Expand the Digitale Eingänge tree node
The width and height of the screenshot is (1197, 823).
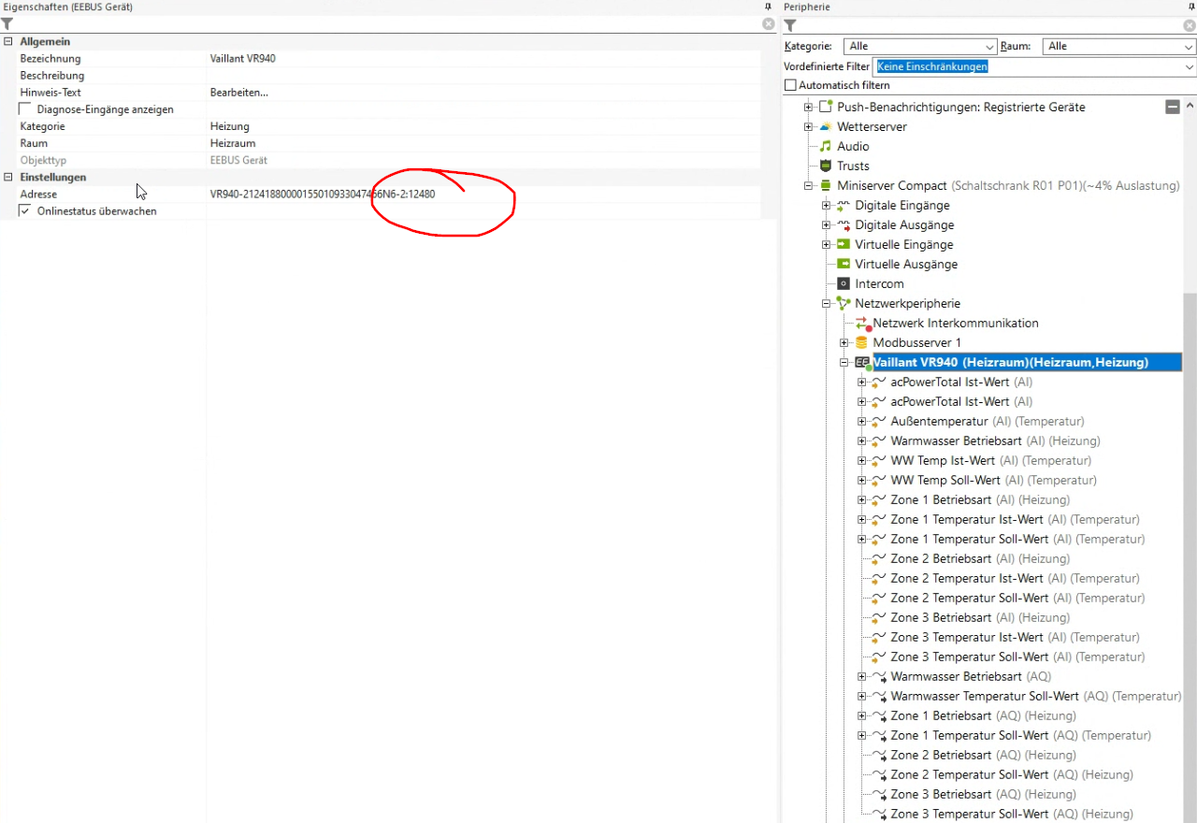point(826,206)
